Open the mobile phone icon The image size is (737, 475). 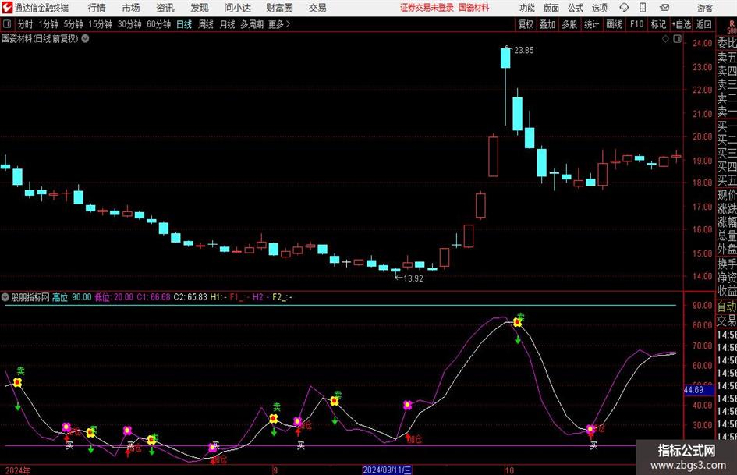(643, 8)
